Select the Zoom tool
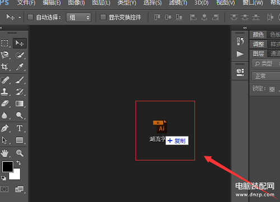Screen dimensions: 280x202 [20, 153]
